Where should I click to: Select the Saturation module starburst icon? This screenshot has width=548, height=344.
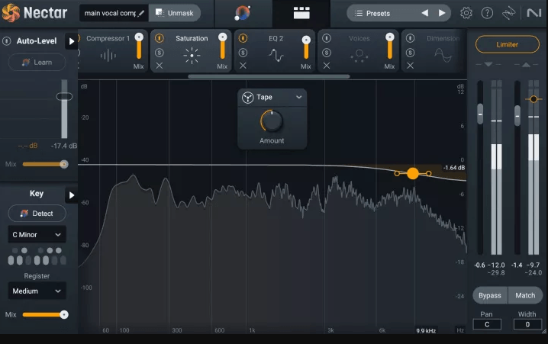pyautogui.click(x=192, y=56)
